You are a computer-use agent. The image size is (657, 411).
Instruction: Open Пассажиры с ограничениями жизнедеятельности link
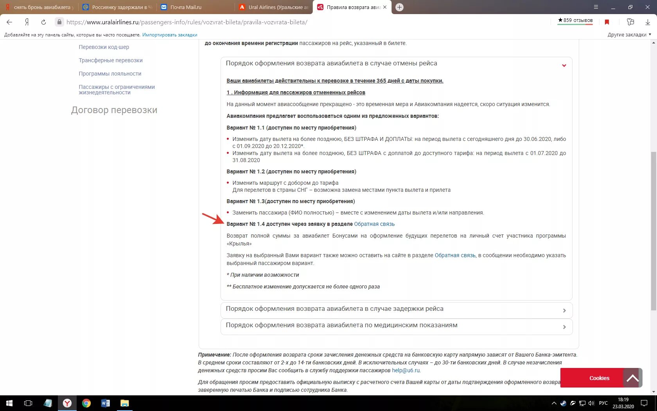tap(117, 90)
